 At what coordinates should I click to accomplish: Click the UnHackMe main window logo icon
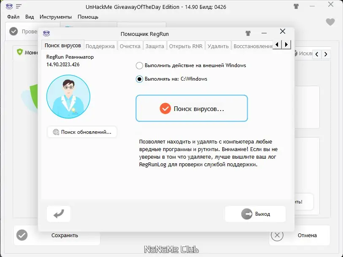[x=9, y=6]
